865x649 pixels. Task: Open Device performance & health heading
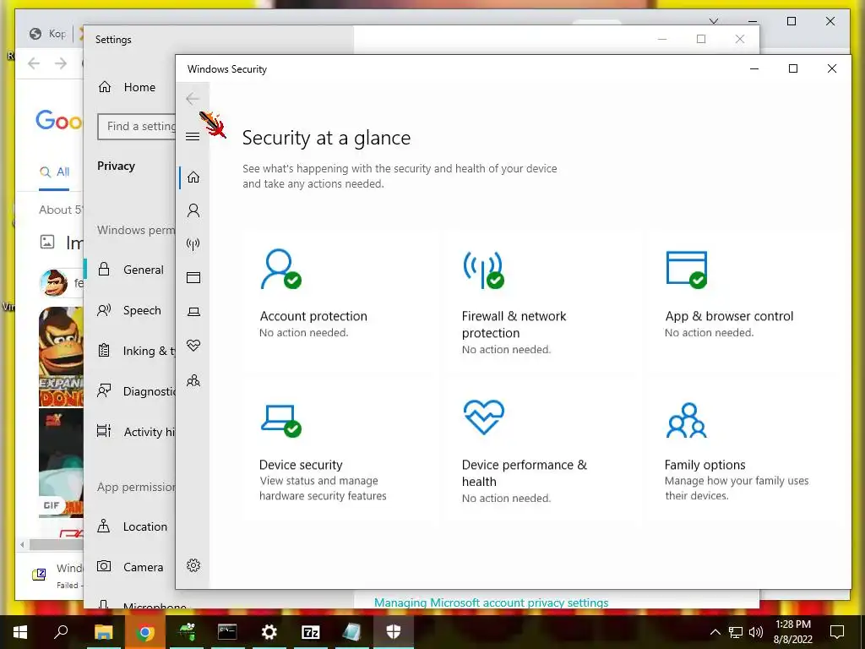pyautogui.click(x=525, y=473)
